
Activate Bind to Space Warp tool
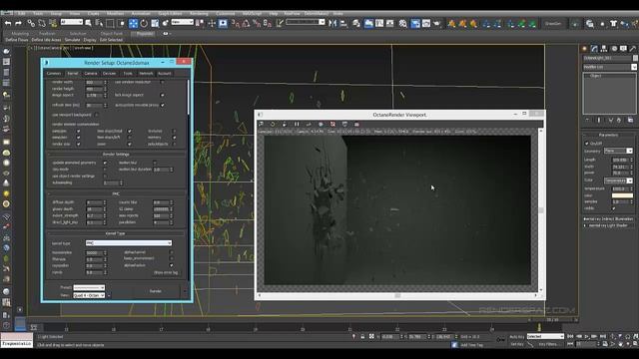pos(53,23)
